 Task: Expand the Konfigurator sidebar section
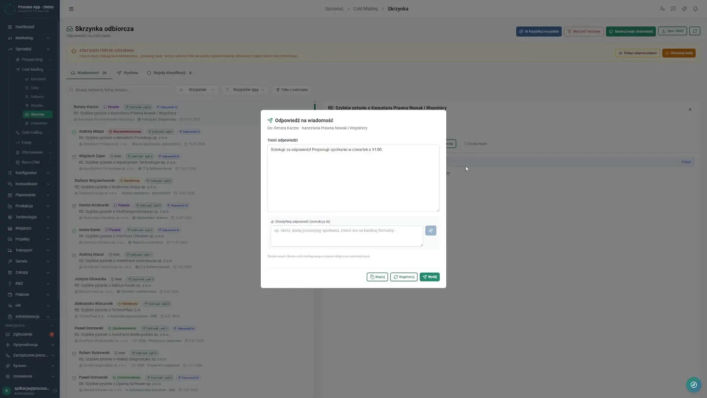29,173
